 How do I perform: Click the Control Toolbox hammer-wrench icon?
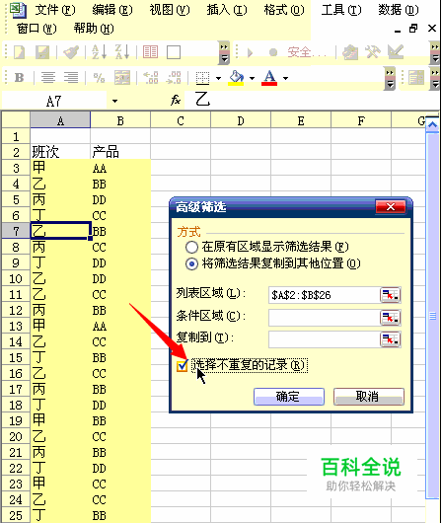point(373,52)
